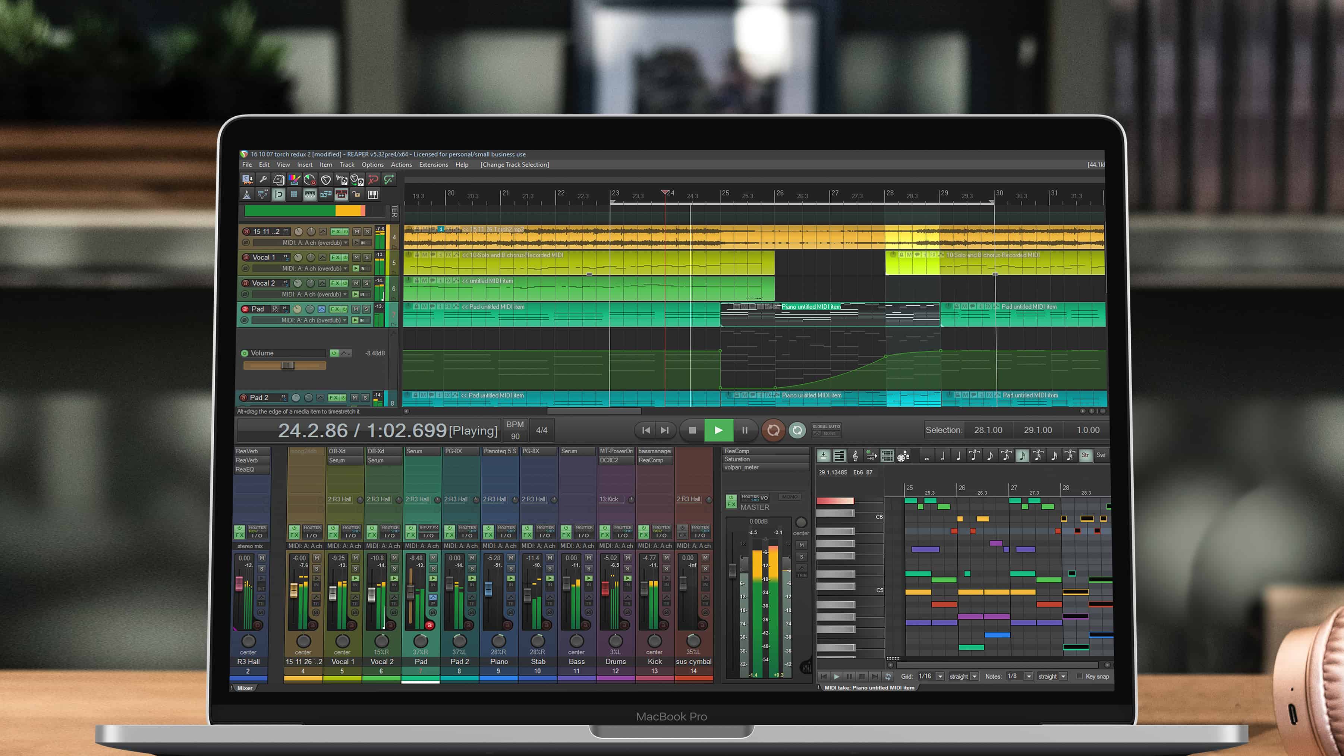Disarm recording on the Pad track
1344x756 pixels.
(x=245, y=309)
